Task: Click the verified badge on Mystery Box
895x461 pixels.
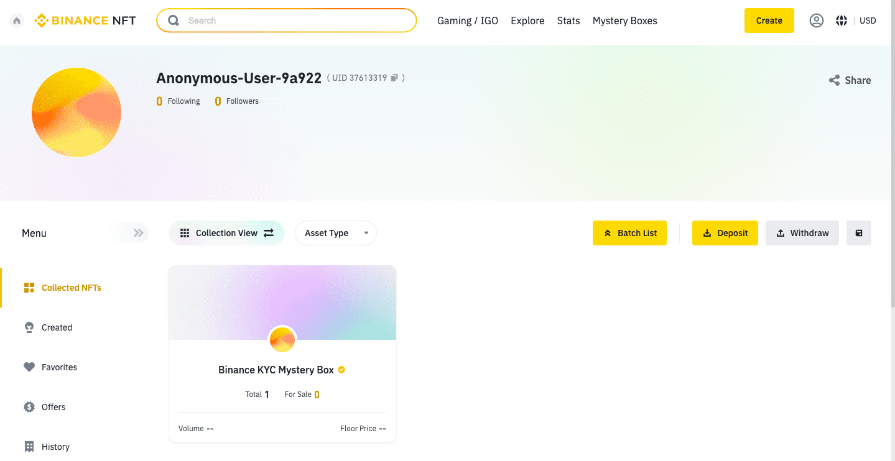Action: pyautogui.click(x=341, y=370)
